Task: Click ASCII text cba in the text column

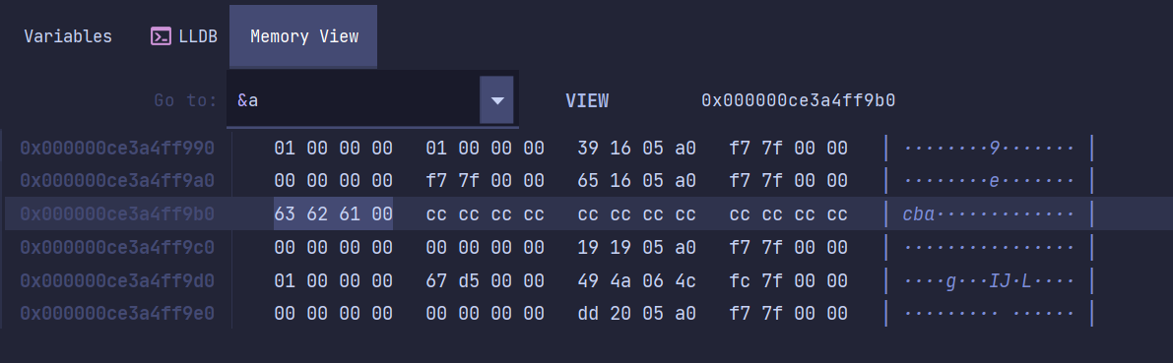Action: coord(919,214)
